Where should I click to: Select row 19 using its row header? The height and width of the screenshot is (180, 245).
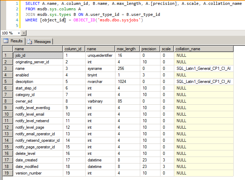[8, 173]
